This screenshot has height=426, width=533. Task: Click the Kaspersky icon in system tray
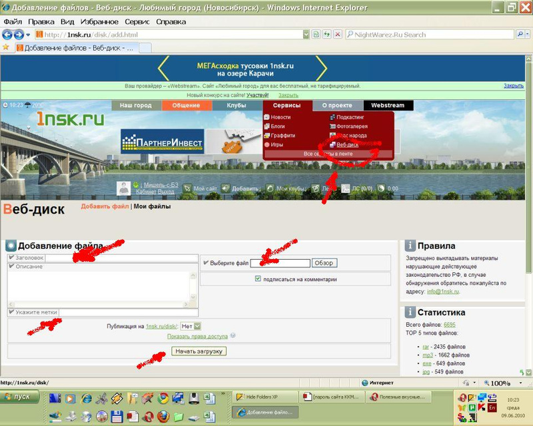click(x=481, y=407)
